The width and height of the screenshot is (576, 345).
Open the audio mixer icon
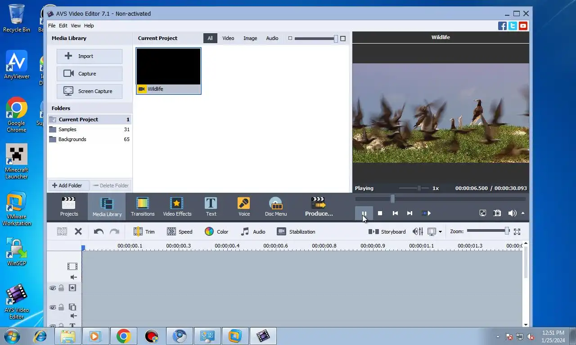tap(418, 232)
